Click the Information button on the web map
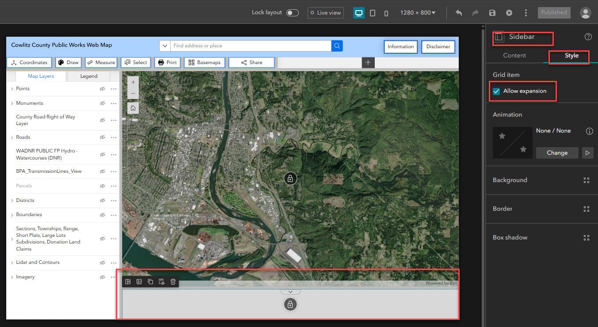Screen dimensions: 598x327 tap(400, 46)
